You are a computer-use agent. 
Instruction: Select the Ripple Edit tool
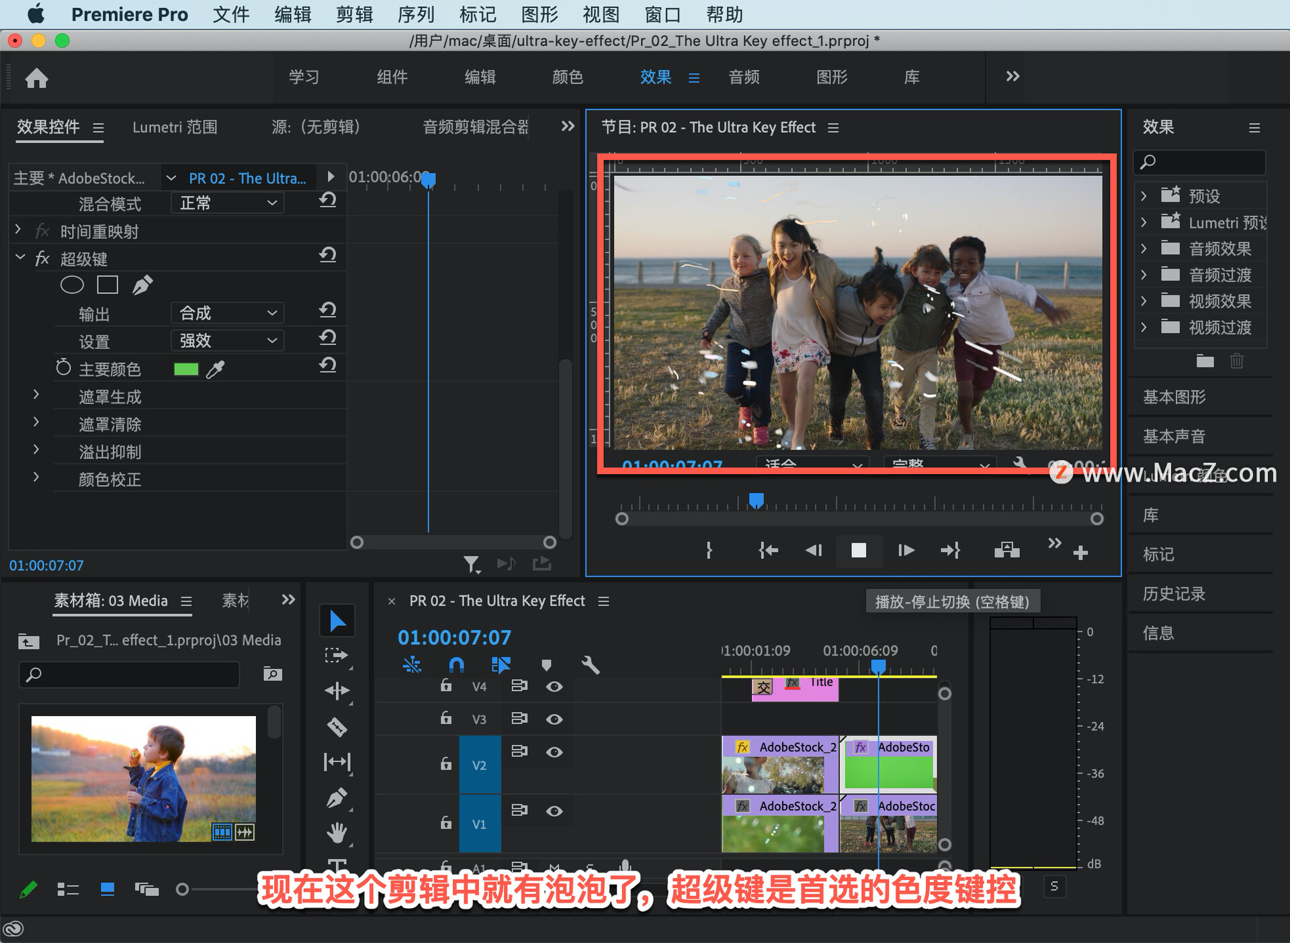(337, 690)
